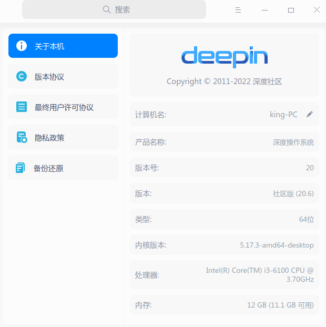326x327 pixels.
Task: Open the hamburger main menu
Action: click(238, 10)
